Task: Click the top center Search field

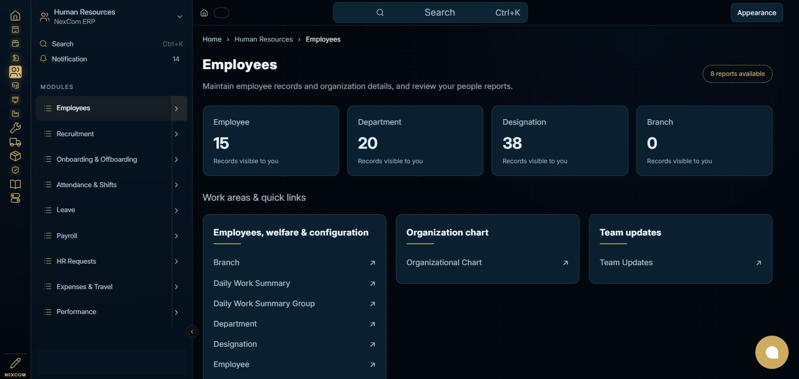Action: tap(430, 12)
